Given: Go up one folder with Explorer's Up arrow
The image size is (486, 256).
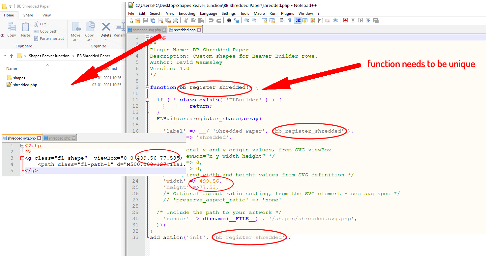Looking at the screenshot, I should coord(12,56).
